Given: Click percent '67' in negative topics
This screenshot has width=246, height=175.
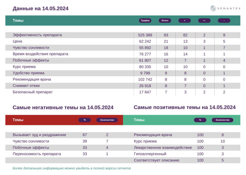Looking at the screenshot, I should (x=85, y=135).
